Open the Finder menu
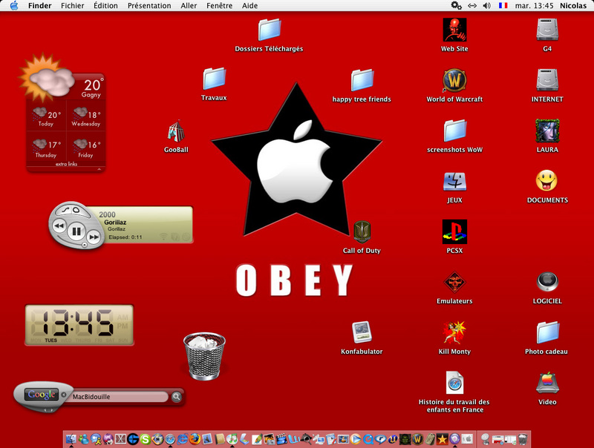 [40, 6]
